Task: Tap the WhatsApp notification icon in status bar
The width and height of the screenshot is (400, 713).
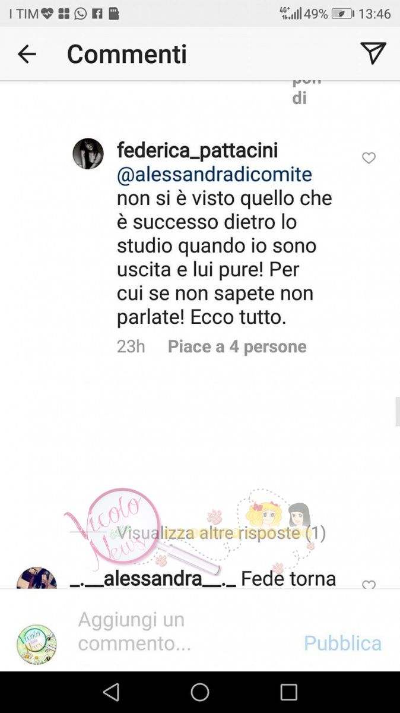Action: pos(81,13)
